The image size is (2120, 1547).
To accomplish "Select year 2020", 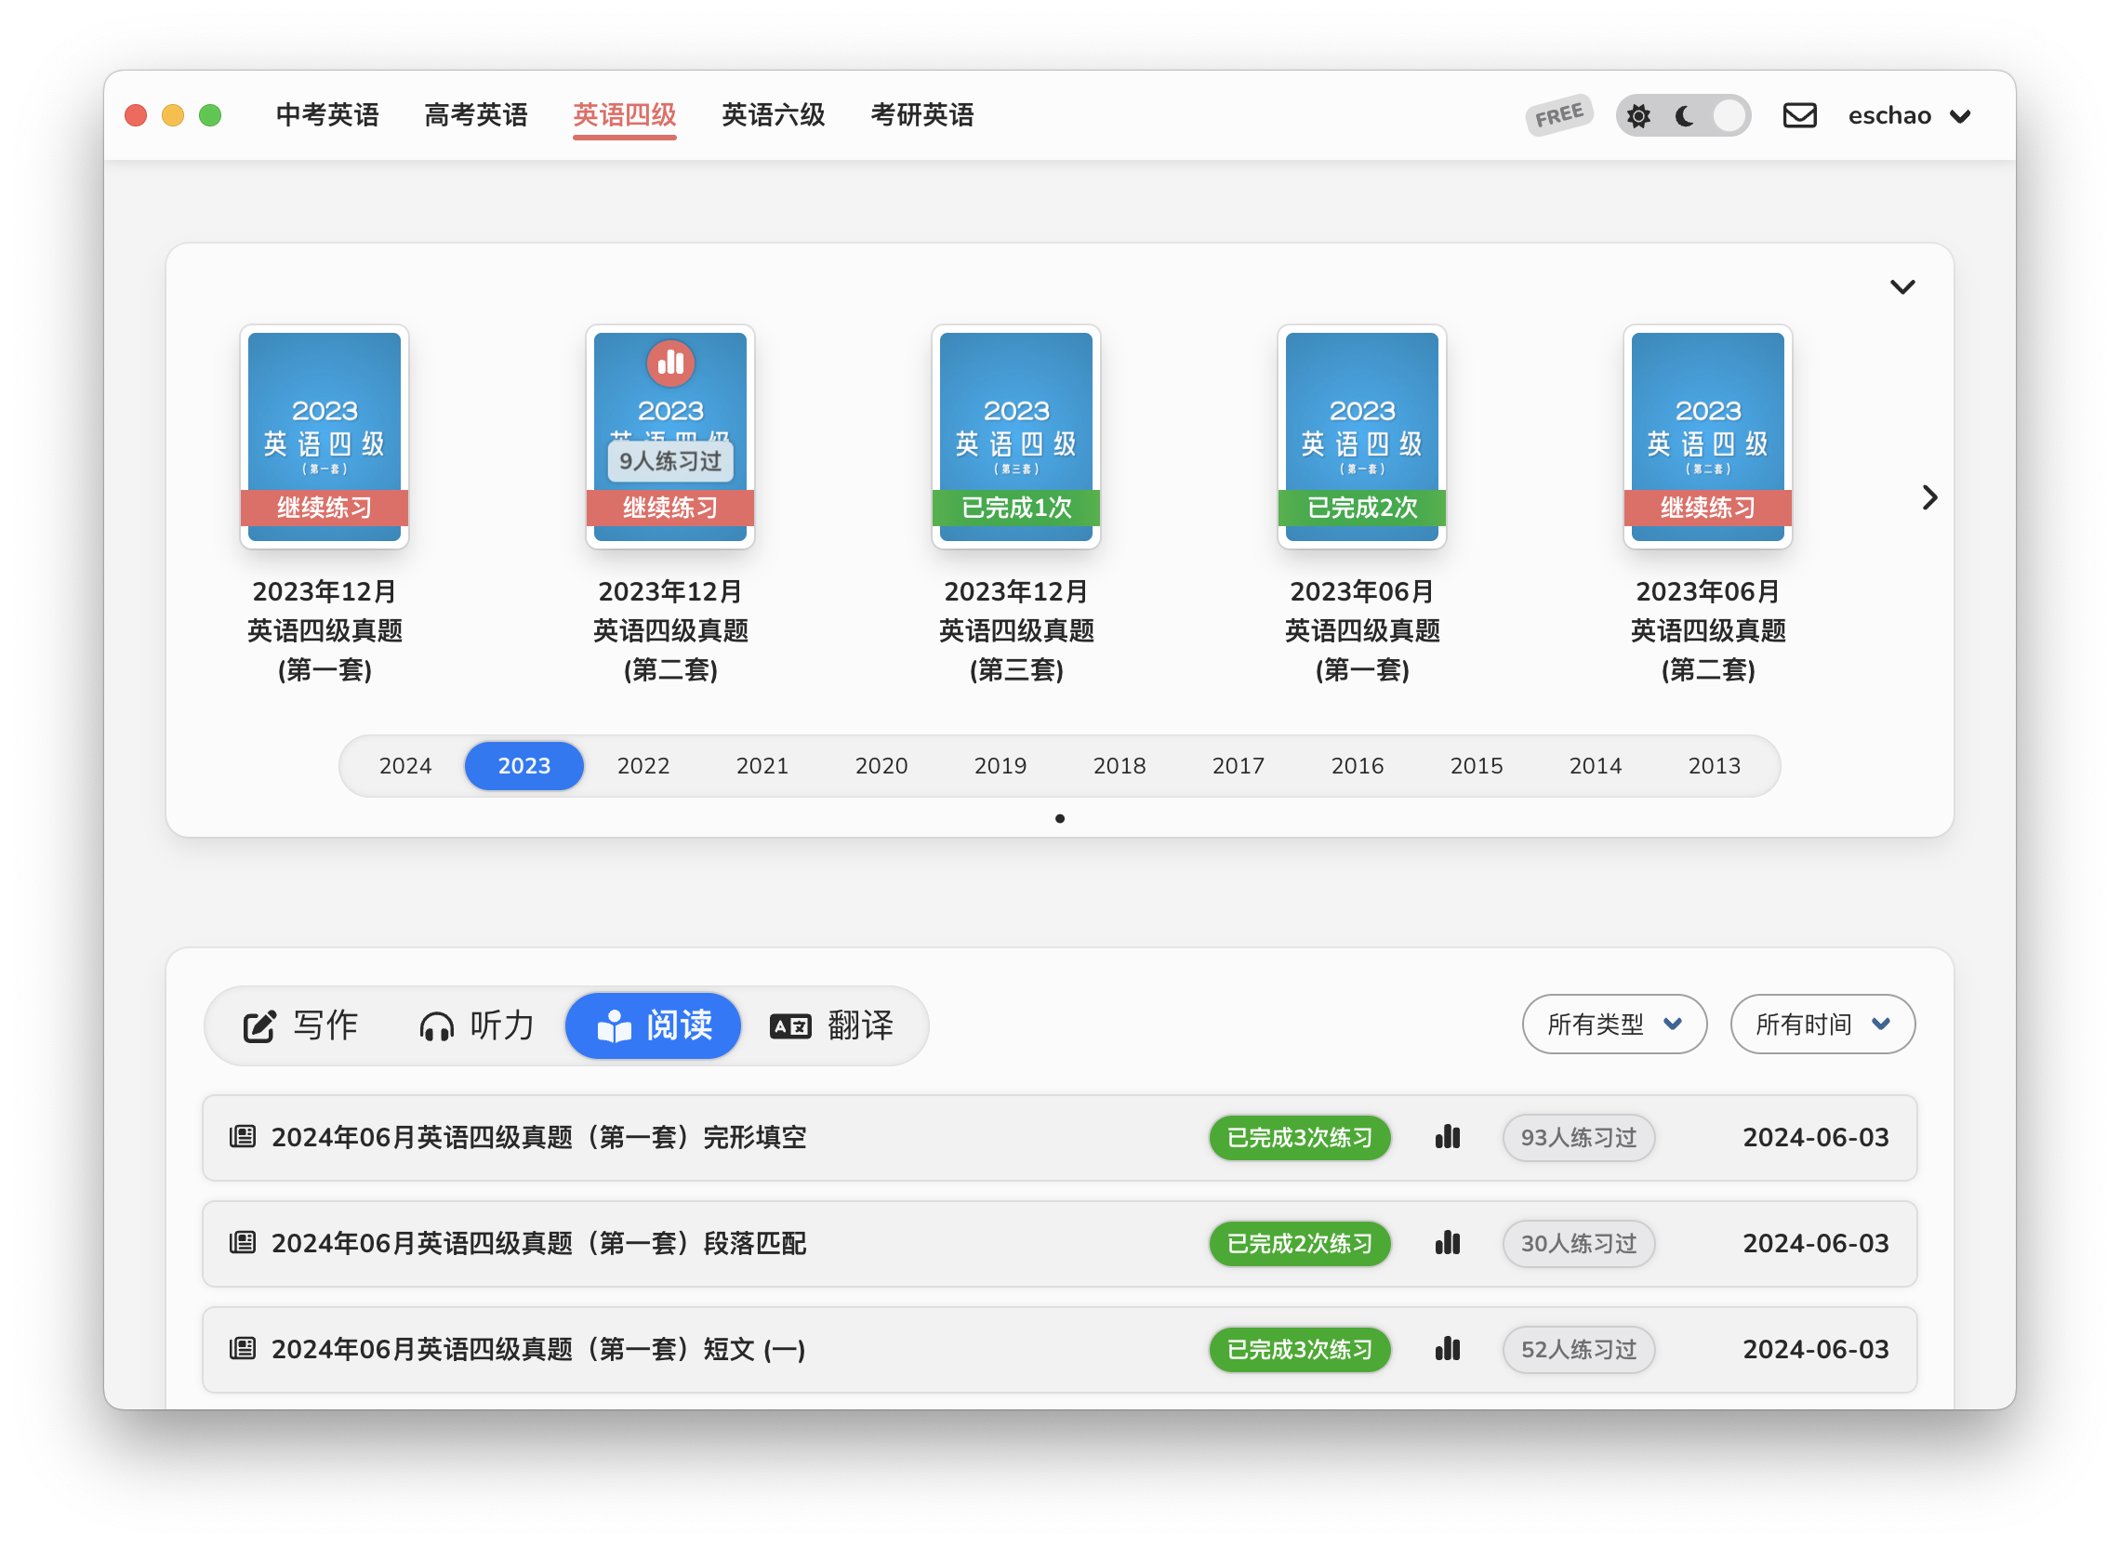I will point(881,766).
